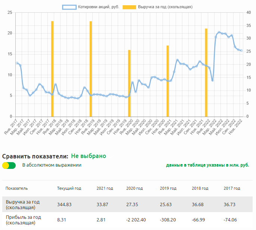Click the 344.83 revenue value cell

pos(64,204)
